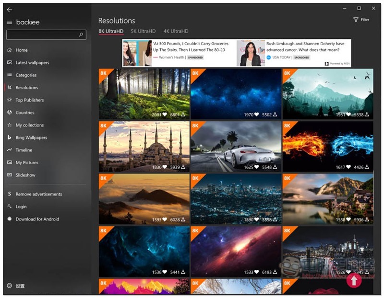Open Top Publishers page
Screen dimensions: 384x298
coord(29,100)
